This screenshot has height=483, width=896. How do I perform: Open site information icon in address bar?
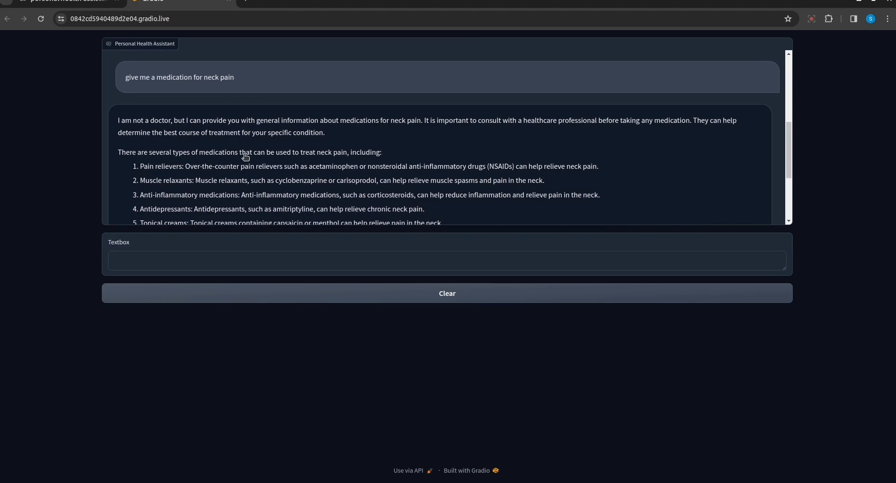[x=61, y=19]
